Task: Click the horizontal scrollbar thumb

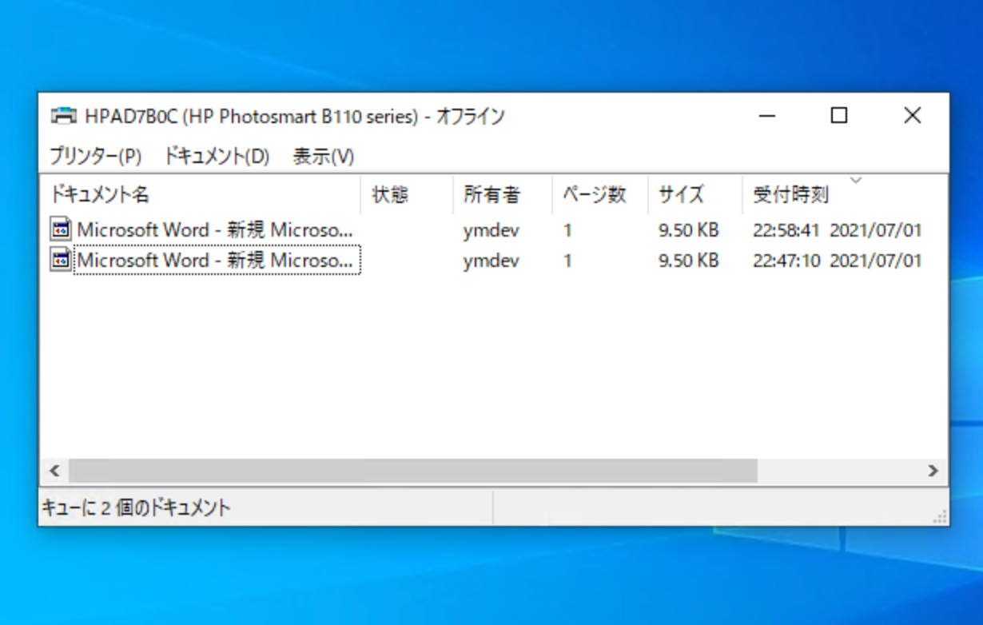Action: click(x=412, y=471)
